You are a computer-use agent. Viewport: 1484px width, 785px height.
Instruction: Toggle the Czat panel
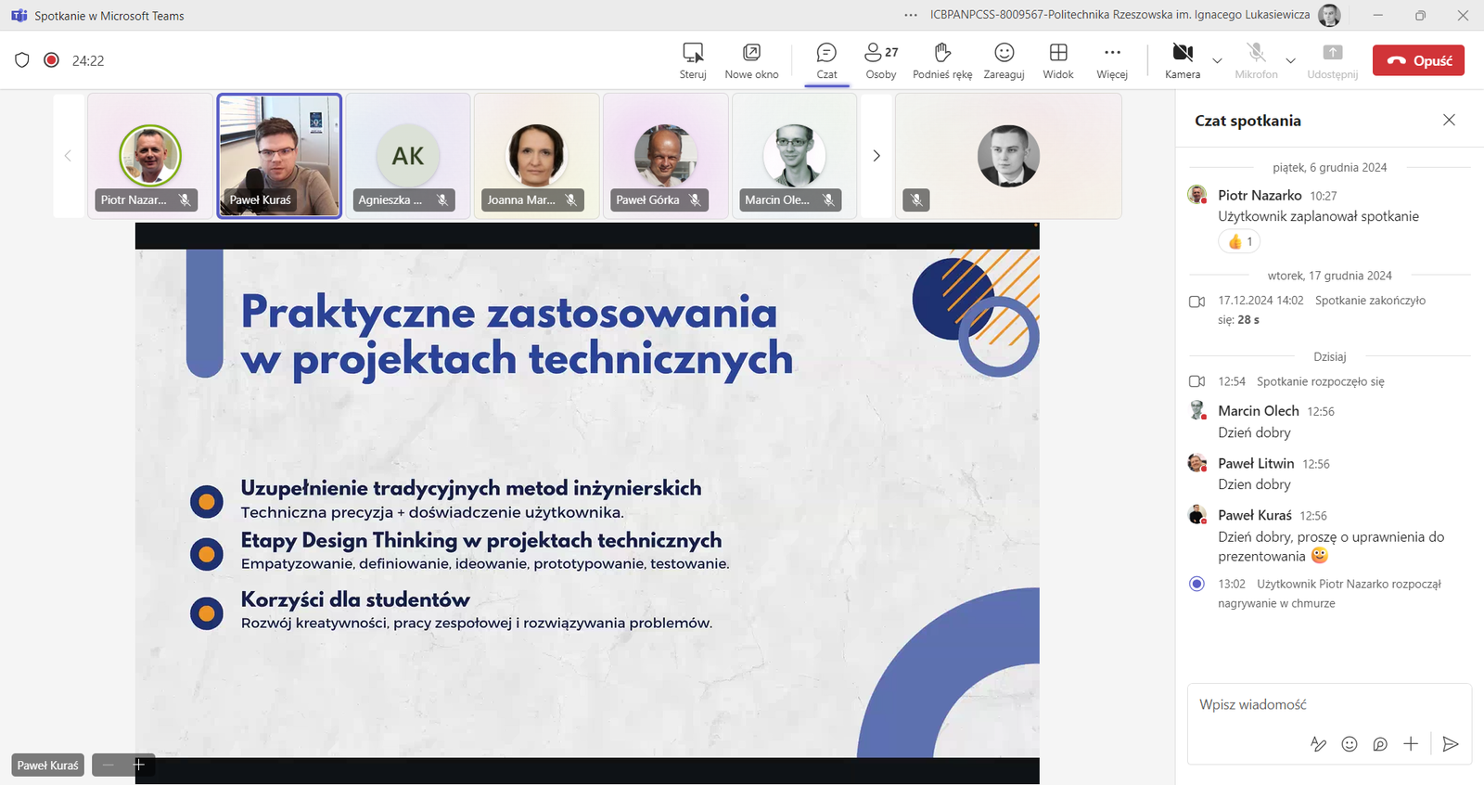click(x=826, y=60)
